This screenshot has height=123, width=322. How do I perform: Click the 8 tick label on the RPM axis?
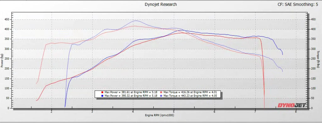(296, 112)
